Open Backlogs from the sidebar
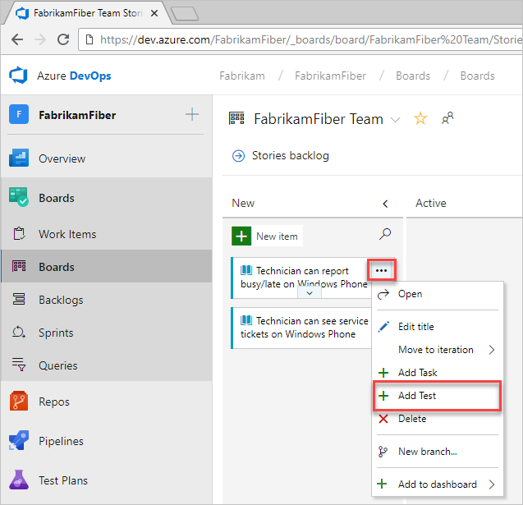523x505 pixels. pyautogui.click(x=106, y=299)
